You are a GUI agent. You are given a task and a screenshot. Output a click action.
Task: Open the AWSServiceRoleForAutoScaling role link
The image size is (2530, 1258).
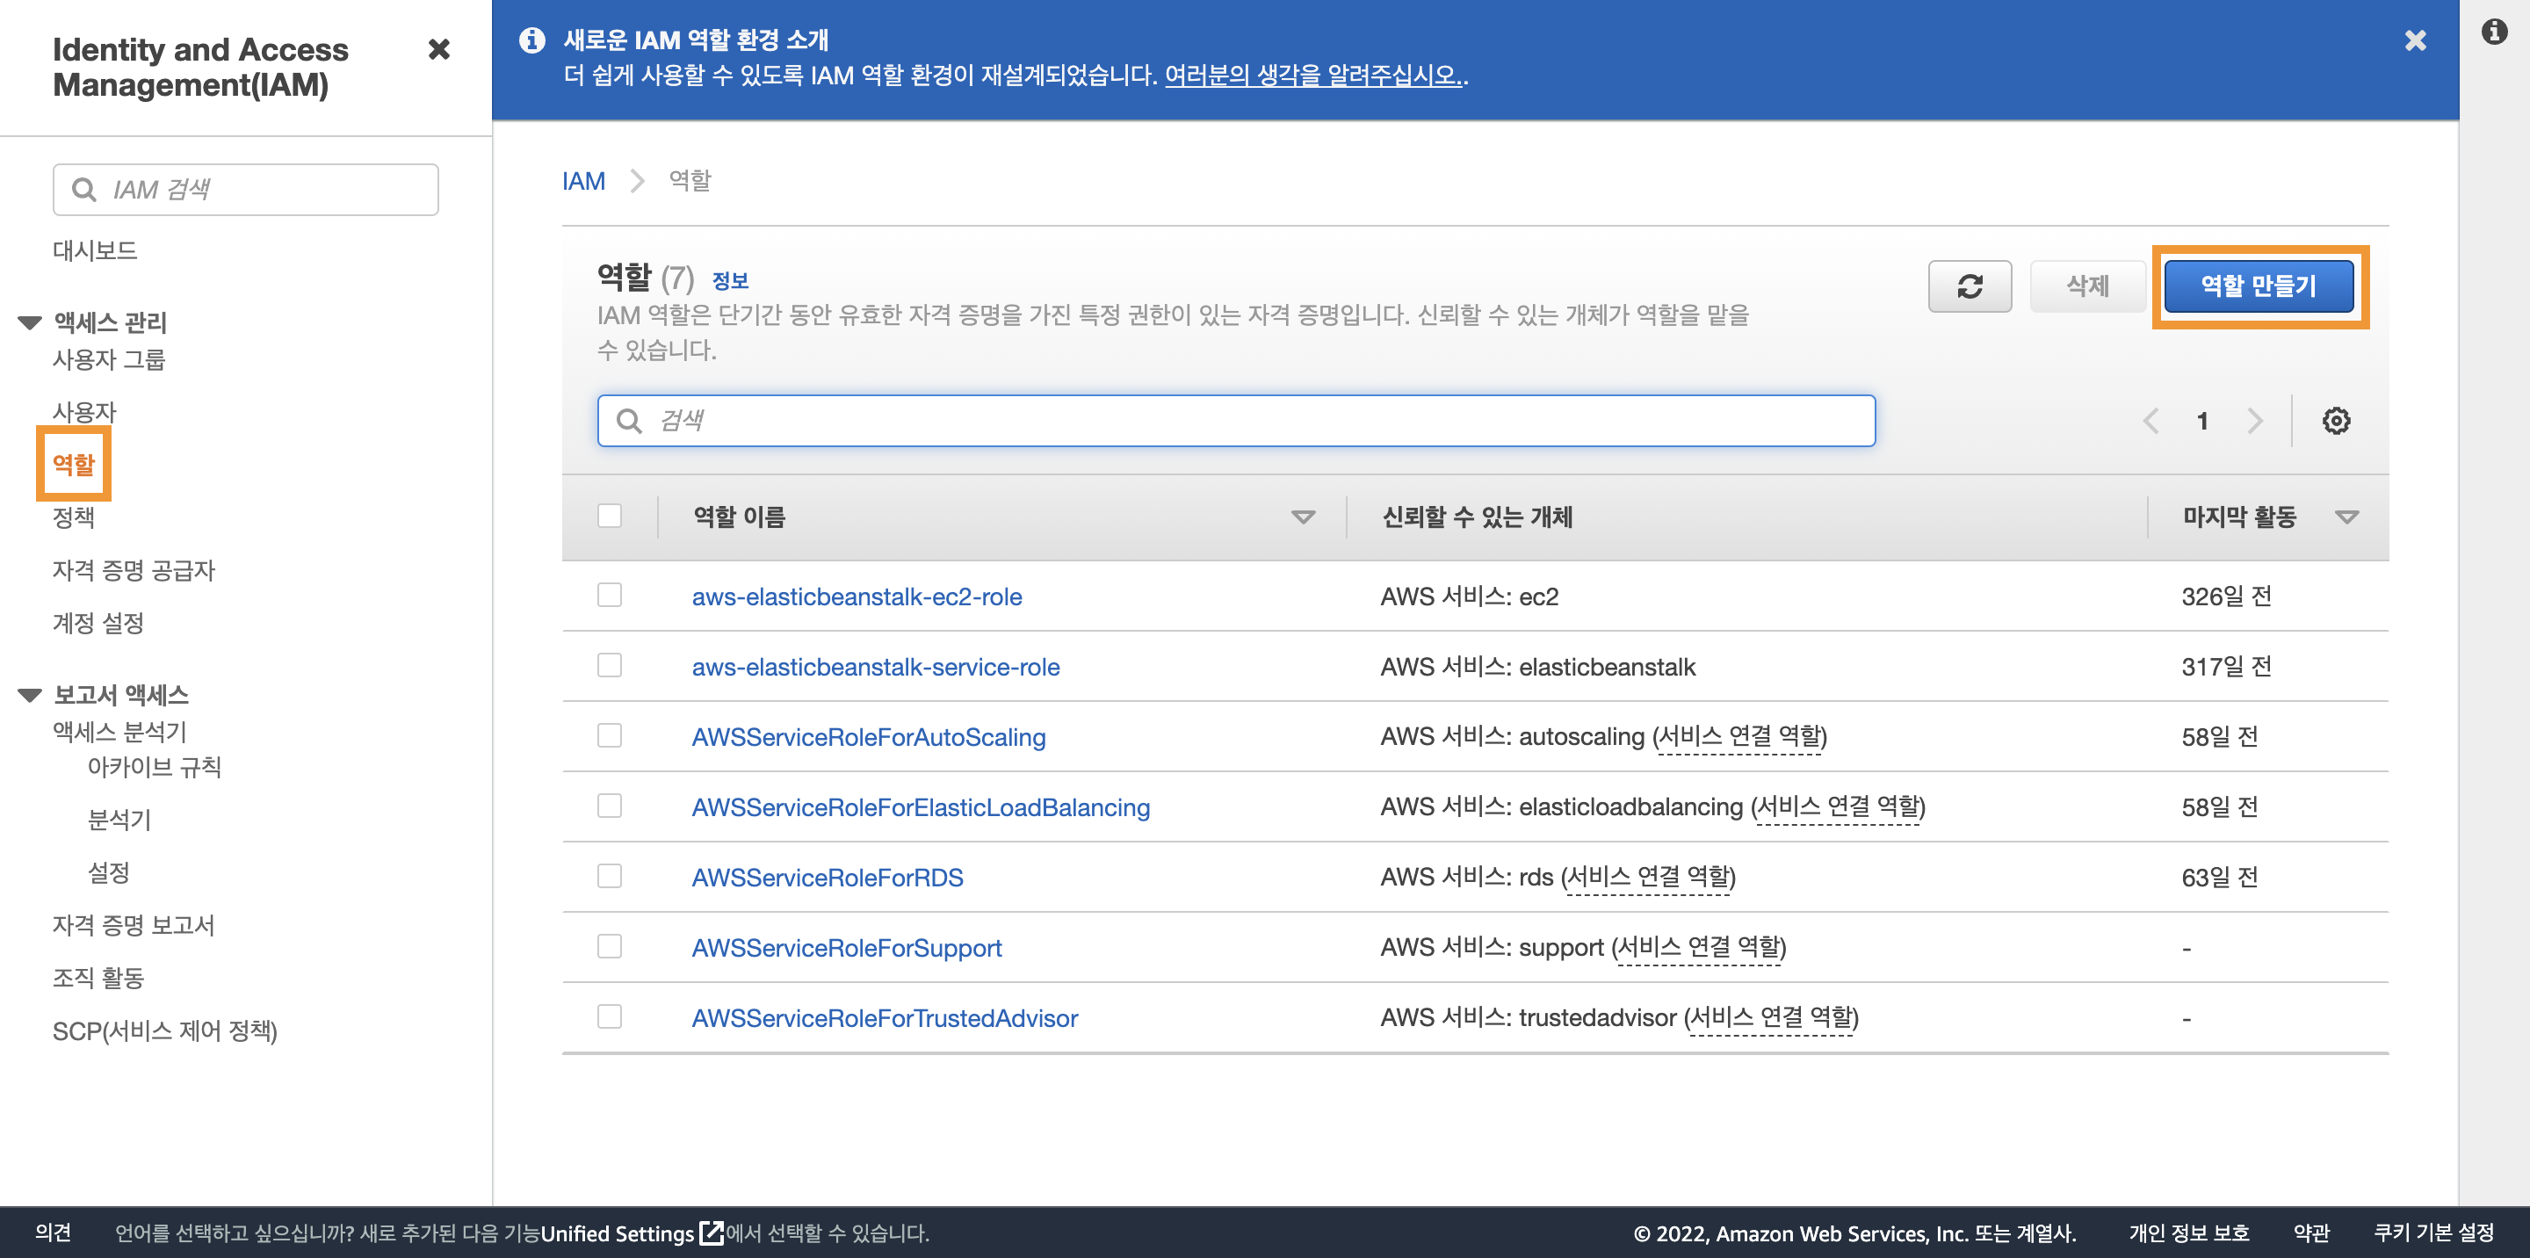[868, 736]
